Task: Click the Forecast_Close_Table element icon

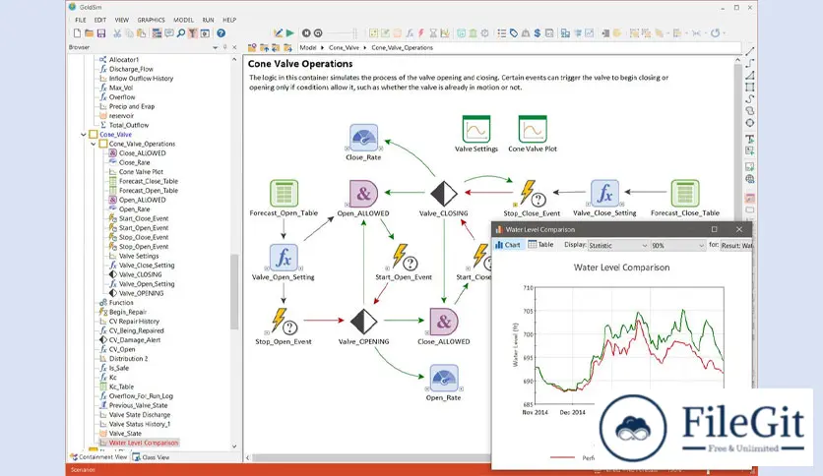Action: coord(685,194)
